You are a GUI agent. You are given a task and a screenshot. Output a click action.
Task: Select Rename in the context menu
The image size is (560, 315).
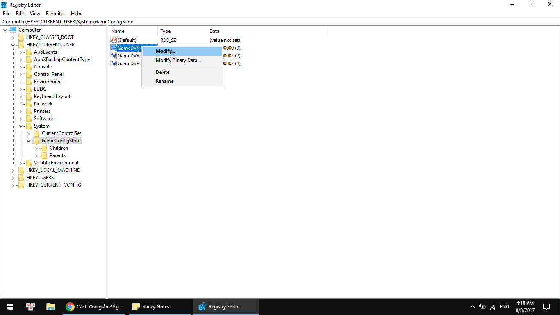click(x=164, y=81)
